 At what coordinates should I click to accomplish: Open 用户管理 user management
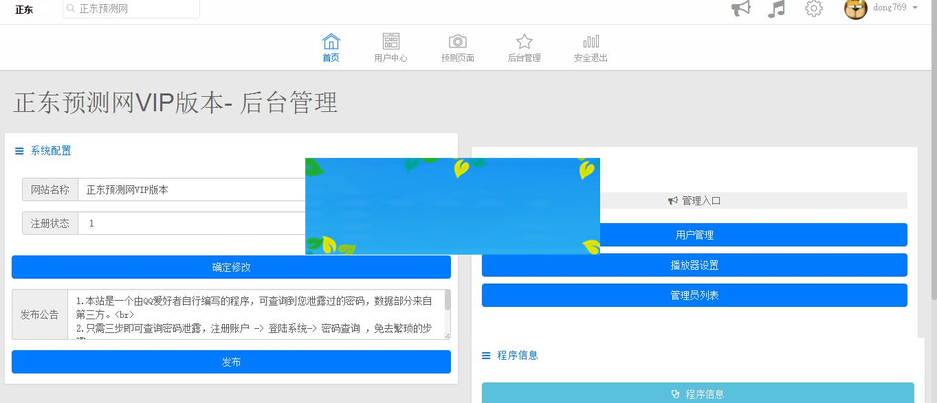click(694, 234)
